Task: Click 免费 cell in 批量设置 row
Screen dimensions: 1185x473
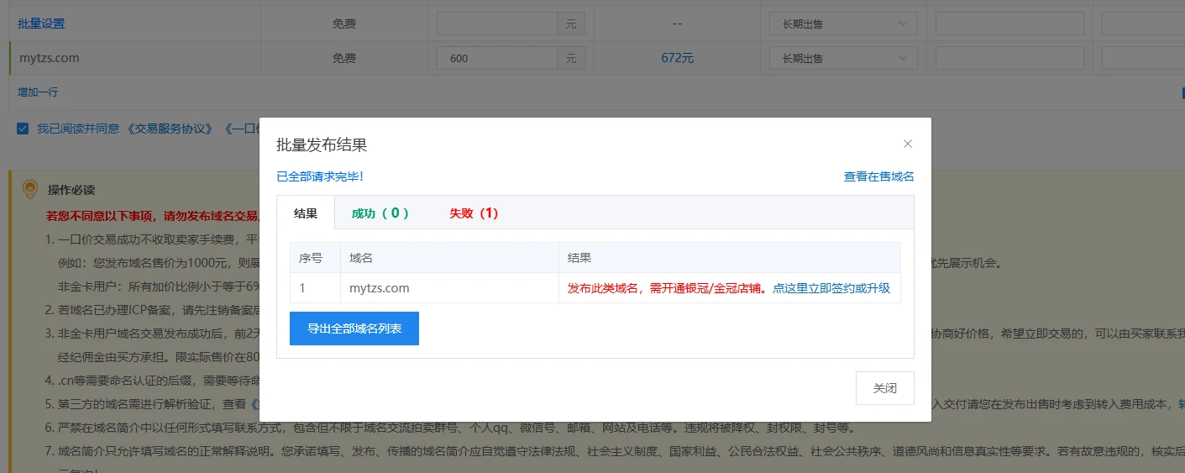Action: pos(344,24)
